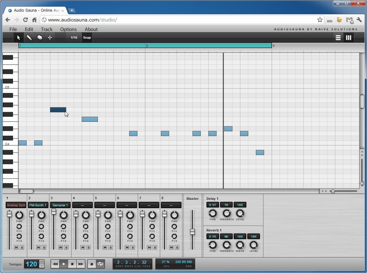The image size is (367, 273).
Task: Open channel 1 Analog Synth instrument selector
Action: coord(16,205)
